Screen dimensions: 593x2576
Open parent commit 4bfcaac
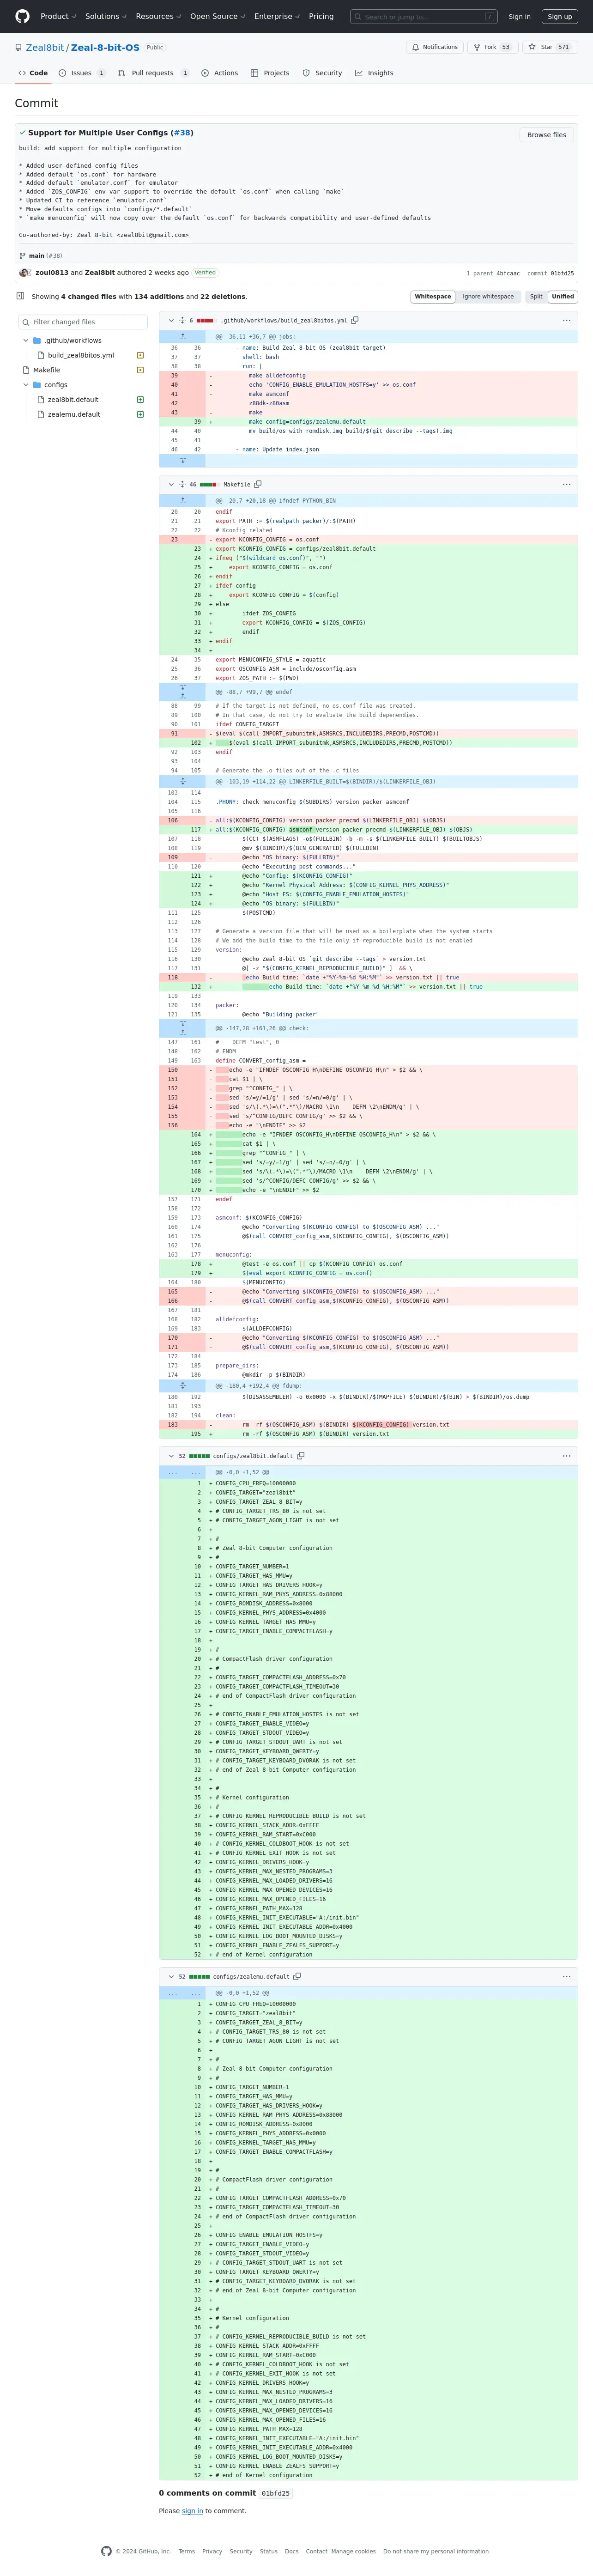coord(508,273)
